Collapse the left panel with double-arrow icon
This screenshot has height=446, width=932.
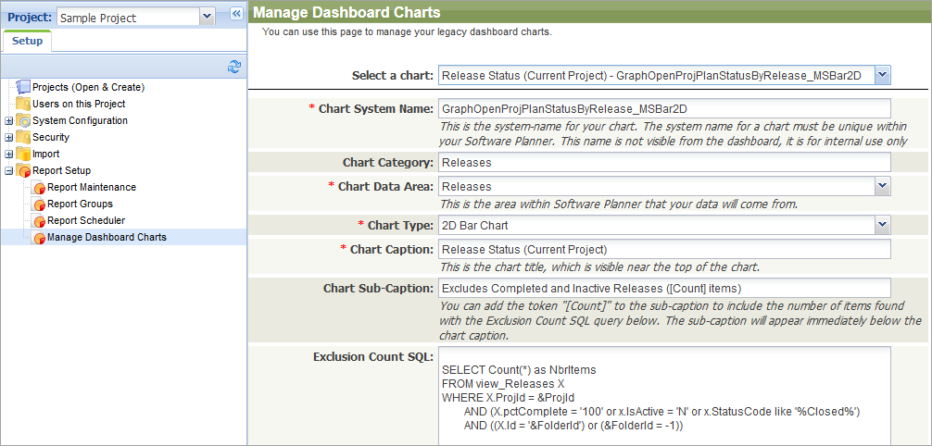tap(235, 14)
